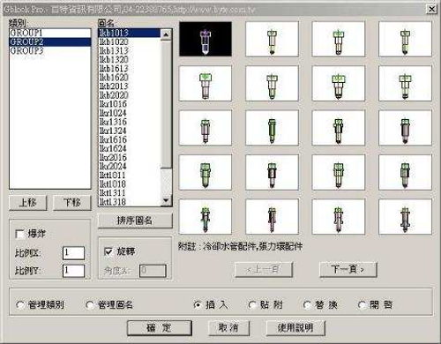
Task: Pick the first thumbnail in the bottom row
Action: [x=206, y=216]
